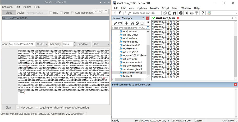Click the SecureFX launch icon
Image resolution: width=238 pixels, height=122 pixels.
click(x=209, y=13)
